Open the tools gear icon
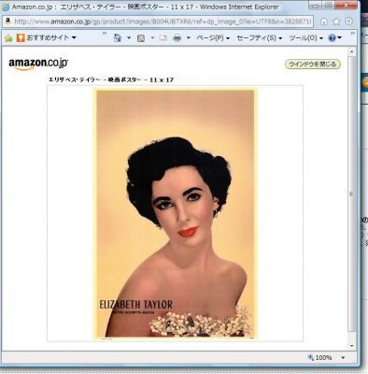 [349, 22]
